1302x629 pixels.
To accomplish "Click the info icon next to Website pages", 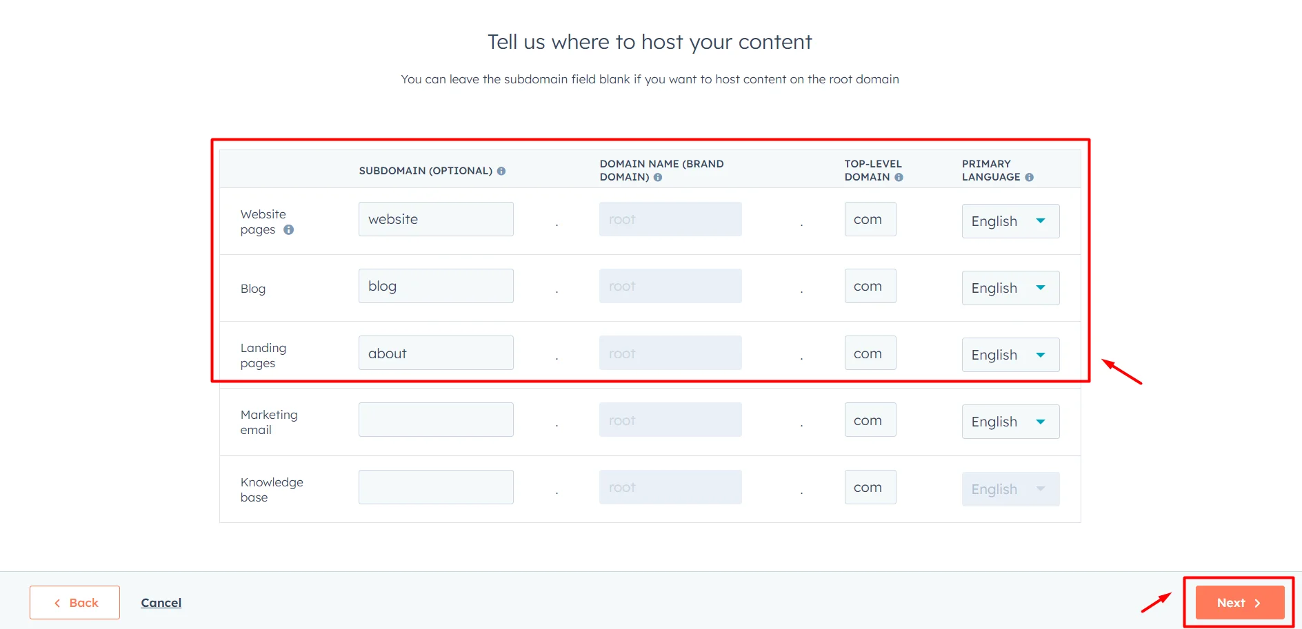I will 290,229.
